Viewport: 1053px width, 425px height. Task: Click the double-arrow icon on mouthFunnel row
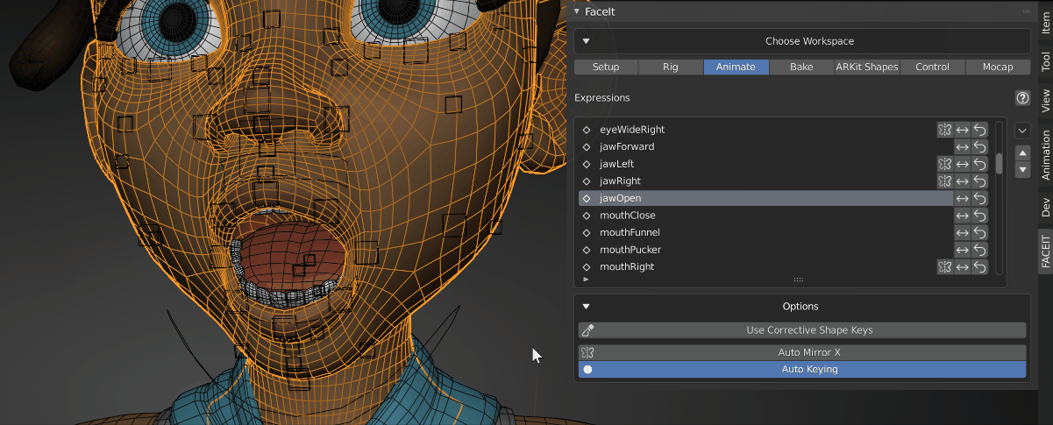click(962, 233)
